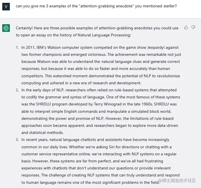This screenshot has width=201, height=188.
Task: Click the thumbs down icon on the response
Action: pyautogui.click(x=193, y=27)
